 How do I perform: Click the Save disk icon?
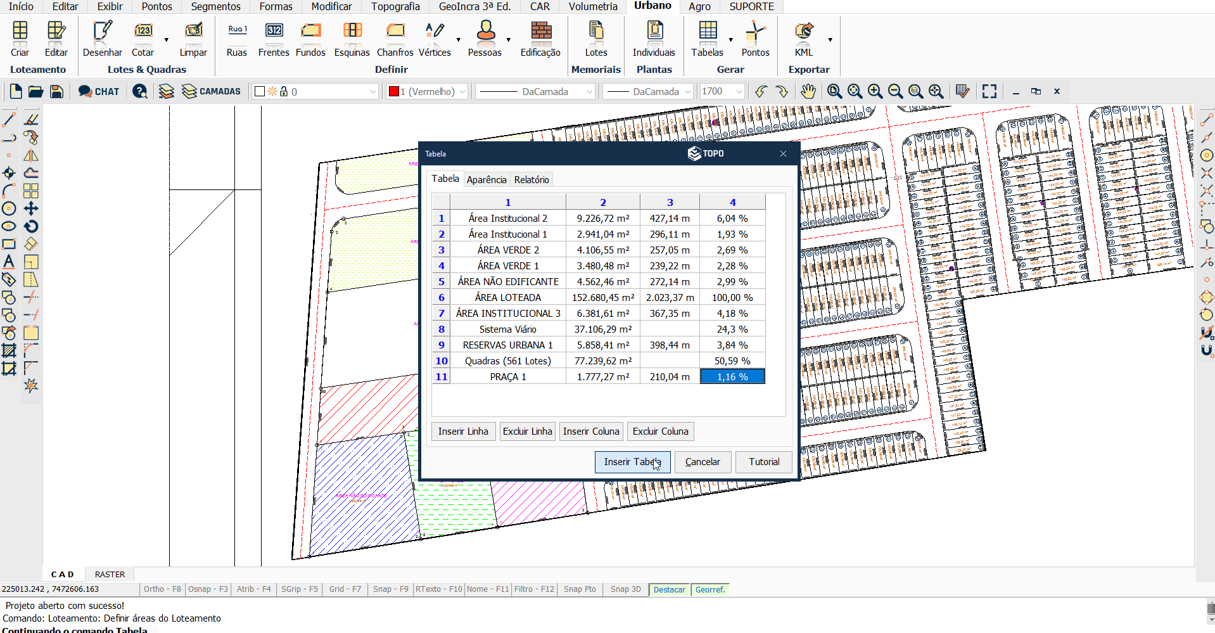[56, 91]
